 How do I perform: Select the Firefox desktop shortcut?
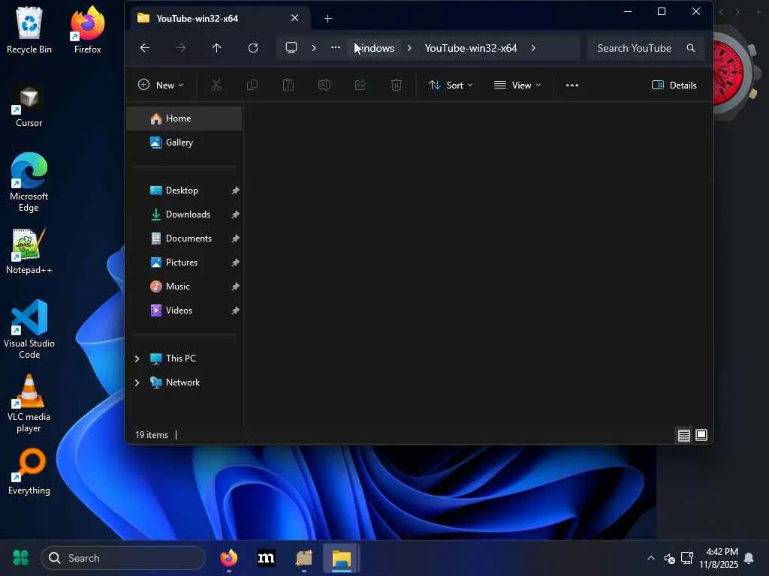tap(87, 30)
